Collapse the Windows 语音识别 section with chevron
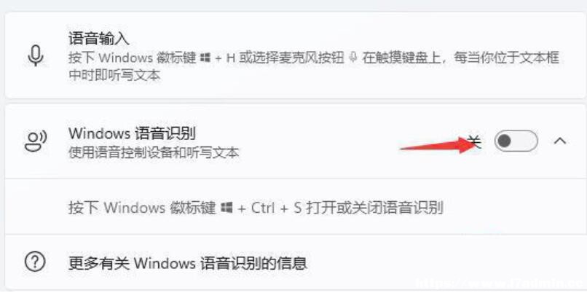 click(559, 141)
